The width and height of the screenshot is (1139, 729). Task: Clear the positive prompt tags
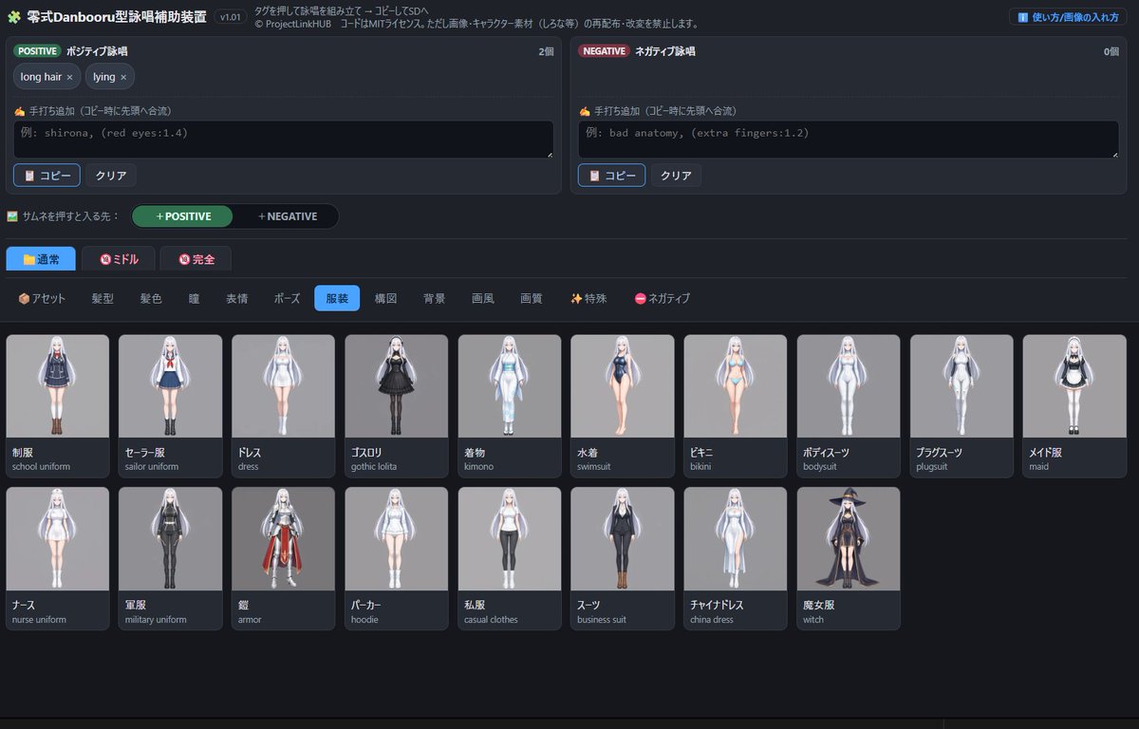pyautogui.click(x=111, y=176)
